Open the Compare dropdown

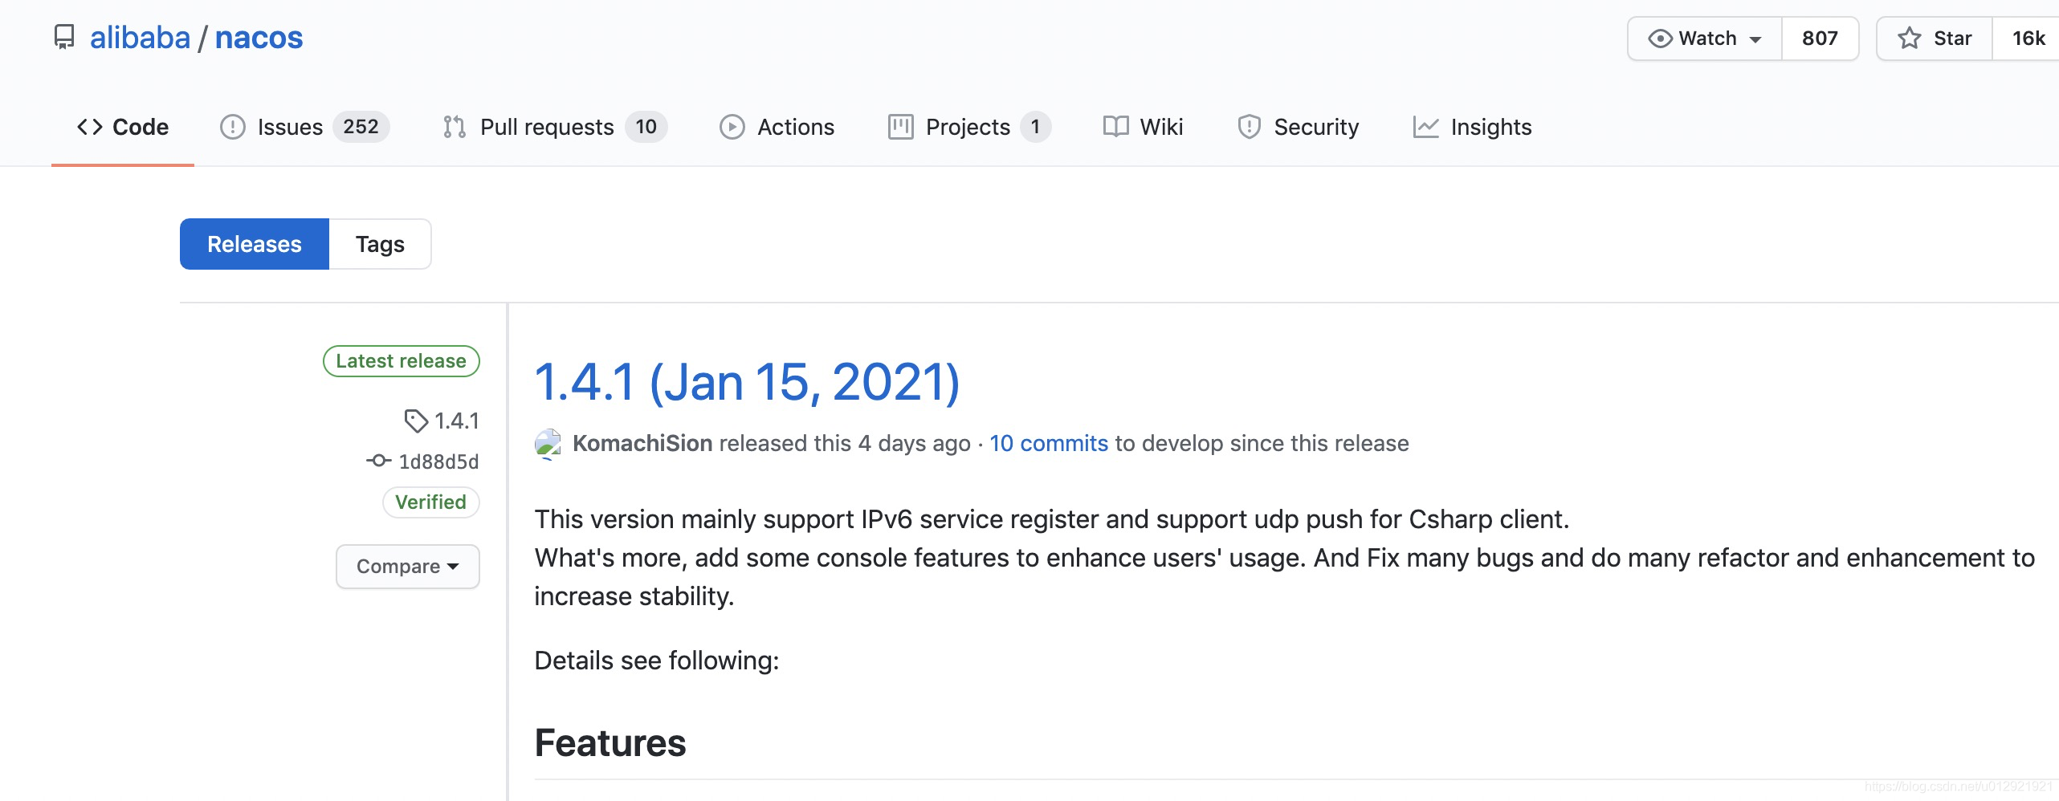(x=407, y=567)
